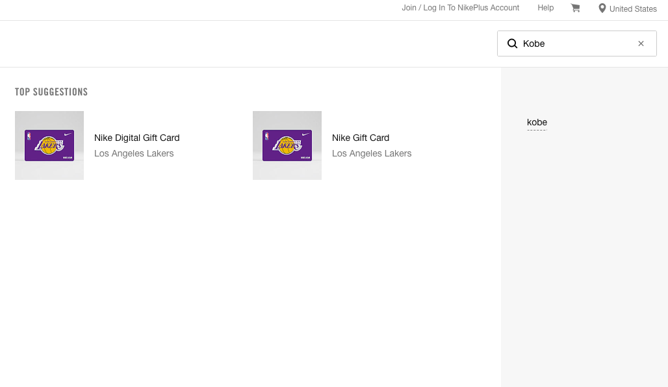Open the Nike Digital Gift Card thumbnail
Image resolution: width=668 pixels, height=387 pixels.
[49, 145]
